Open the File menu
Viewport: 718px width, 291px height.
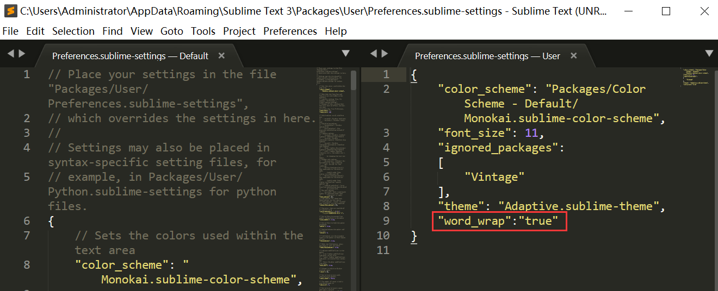click(10, 31)
